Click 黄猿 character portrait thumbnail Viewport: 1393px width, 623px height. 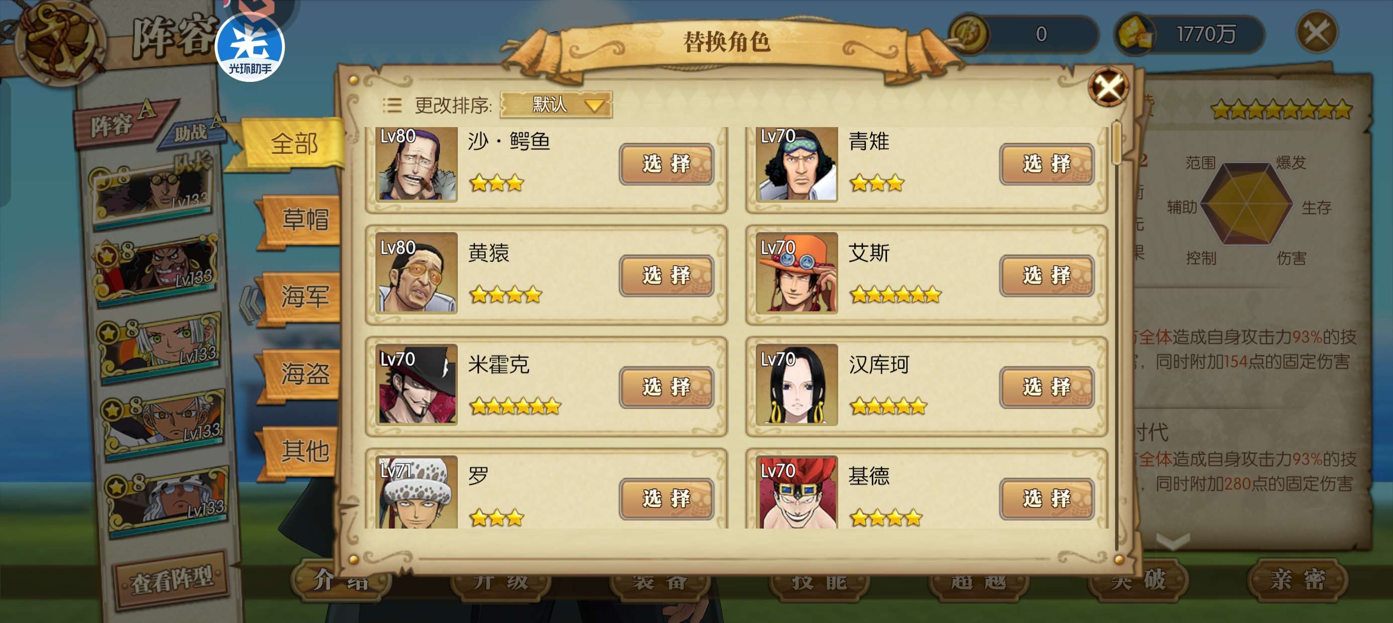coord(417,273)
